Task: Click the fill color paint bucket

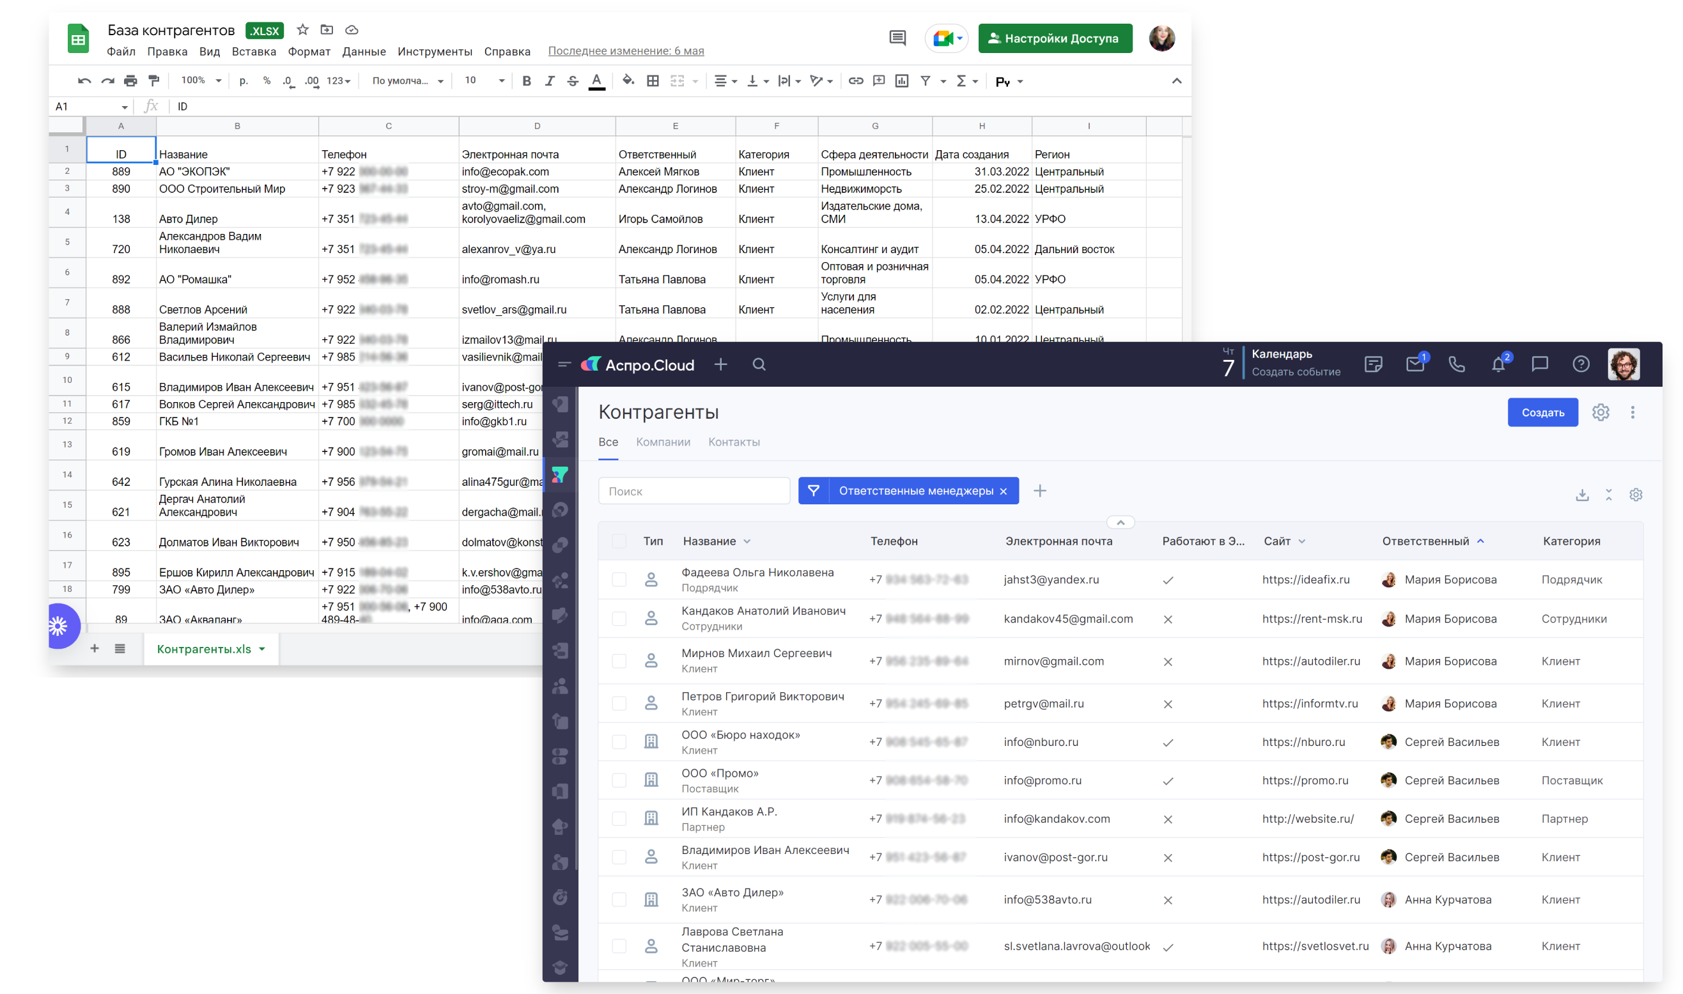Action: click(628, 81)
